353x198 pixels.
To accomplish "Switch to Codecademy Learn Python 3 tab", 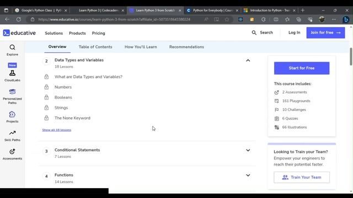I will tap(98, 10).
